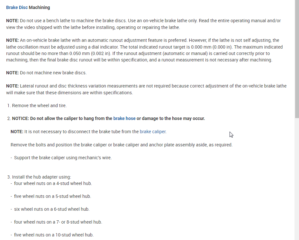The height and width of the screenshot is (240, 299).
Task: Click the vertical scrollbar thumb
Action: point(297,58)
